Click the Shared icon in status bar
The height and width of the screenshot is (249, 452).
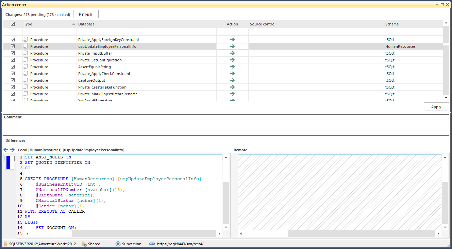84,244
